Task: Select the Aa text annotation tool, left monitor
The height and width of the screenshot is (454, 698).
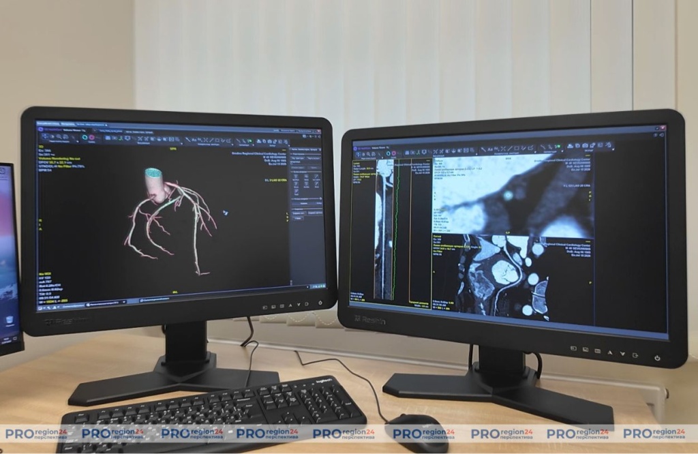Action: (194, 139)
